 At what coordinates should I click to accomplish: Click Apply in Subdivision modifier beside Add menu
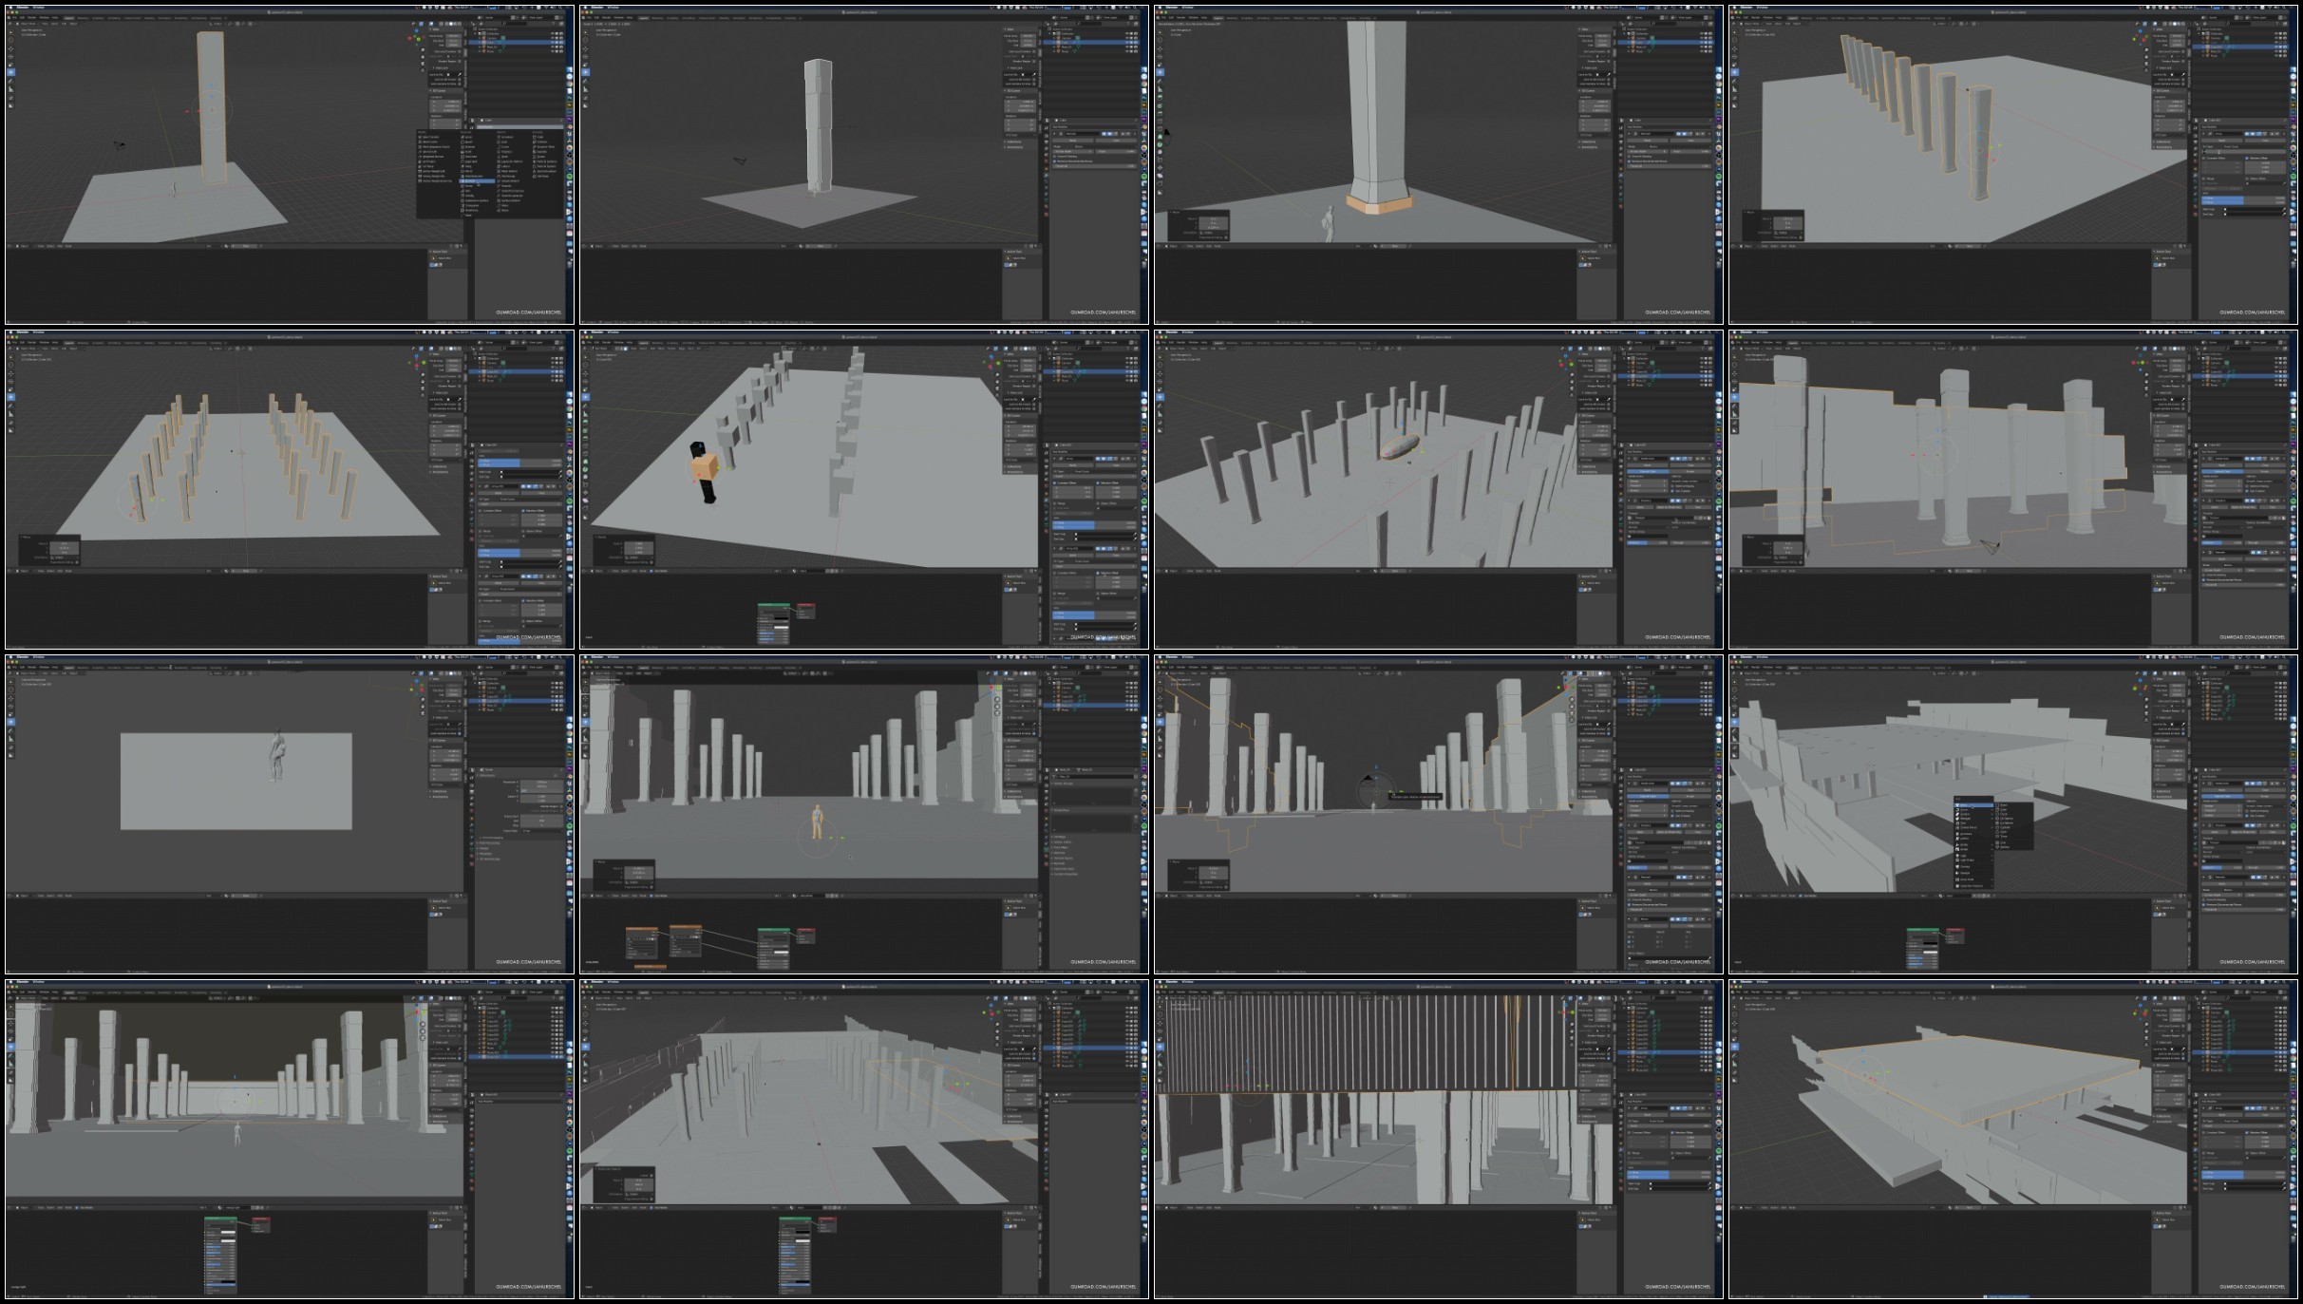click(2222, 790)
